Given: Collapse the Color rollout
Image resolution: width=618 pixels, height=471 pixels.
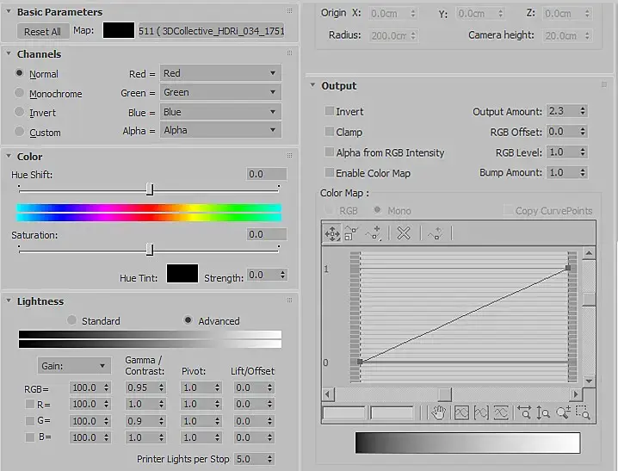Looking at the screenshot, I should [9, 156].
